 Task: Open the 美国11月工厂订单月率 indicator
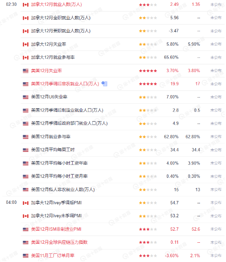[53, 255]
